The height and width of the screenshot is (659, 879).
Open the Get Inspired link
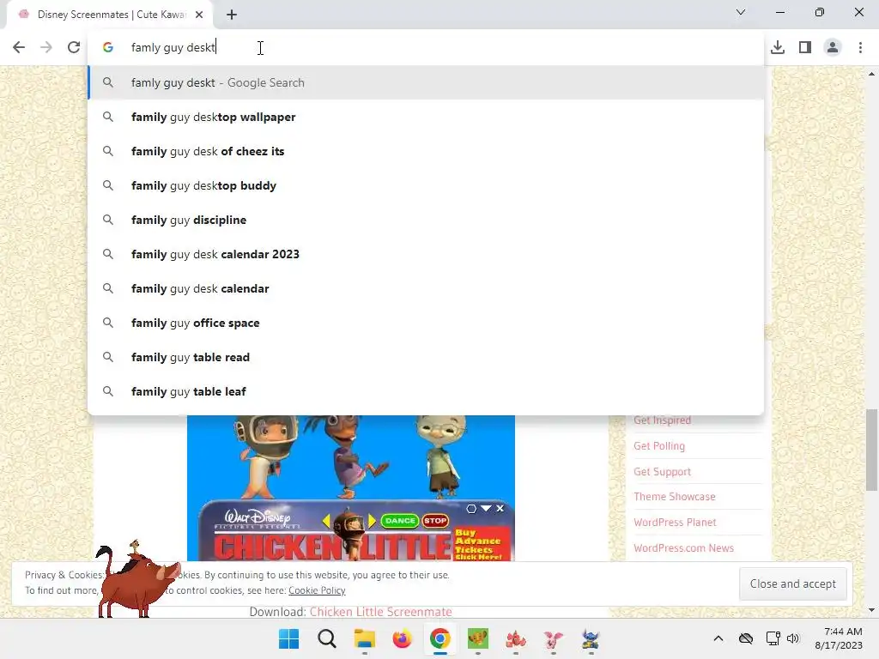coord(662,420)
